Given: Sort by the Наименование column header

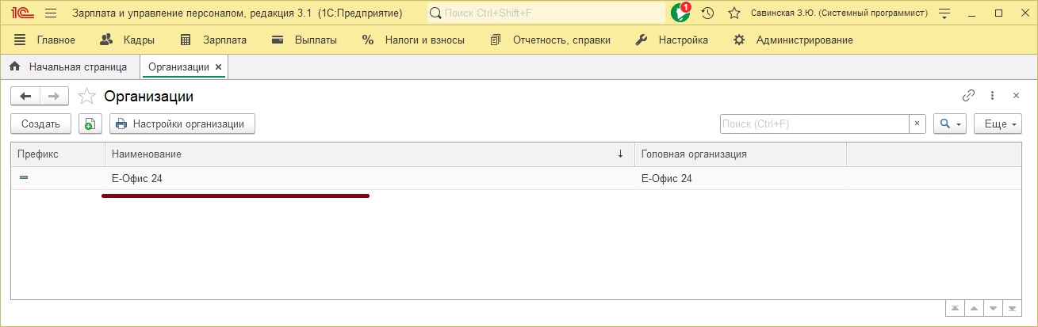Looking at the screenshot, I should click(x=370, y=154).
